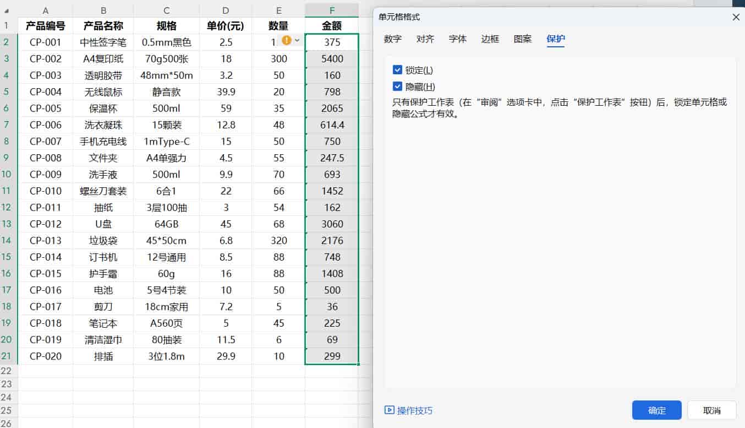Select column C header
The image size is (745, 428).
166,10
